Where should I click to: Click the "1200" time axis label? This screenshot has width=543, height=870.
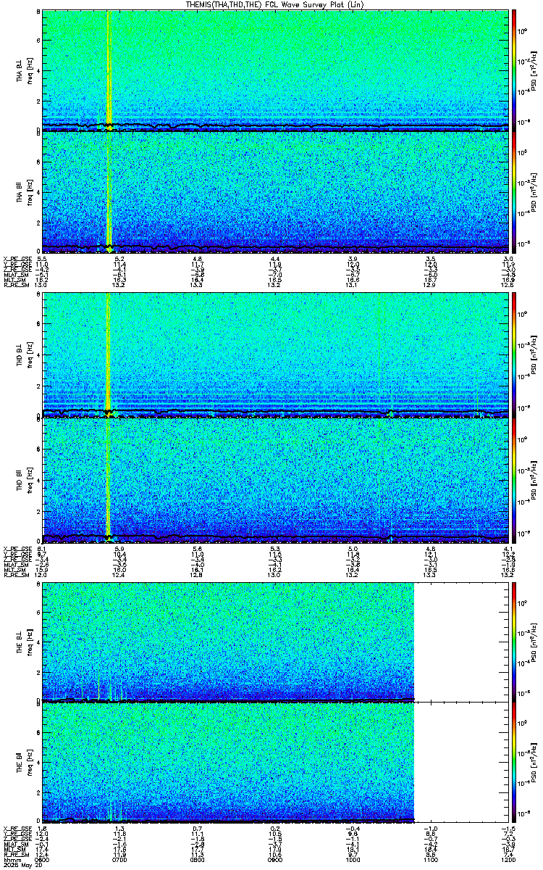pyautogui.click(x=508, y=860)
